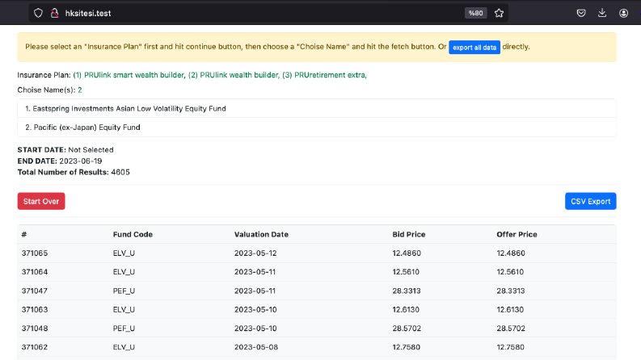641x360 pixels.
Task: Click offer price 12.5610
Action: pos(510,272)
